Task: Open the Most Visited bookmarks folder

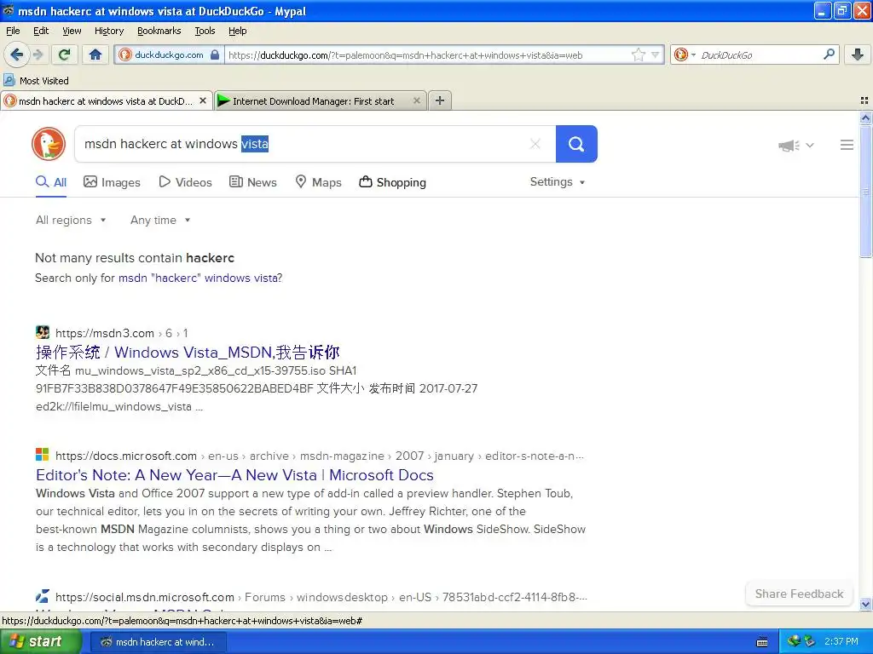Action: (x=36, y=81)
